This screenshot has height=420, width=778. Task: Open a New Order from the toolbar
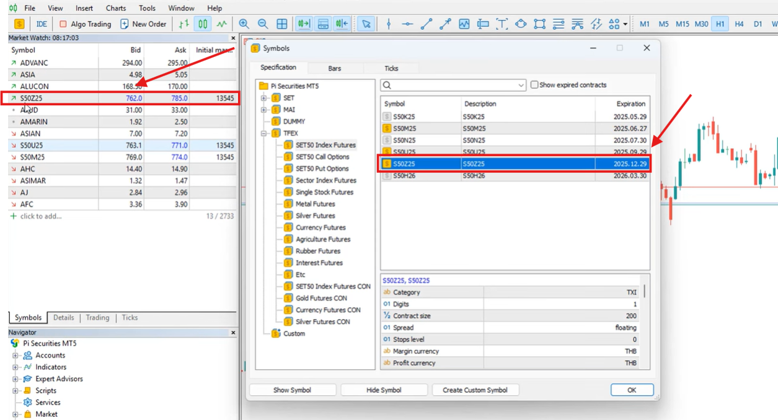[143, 24]
